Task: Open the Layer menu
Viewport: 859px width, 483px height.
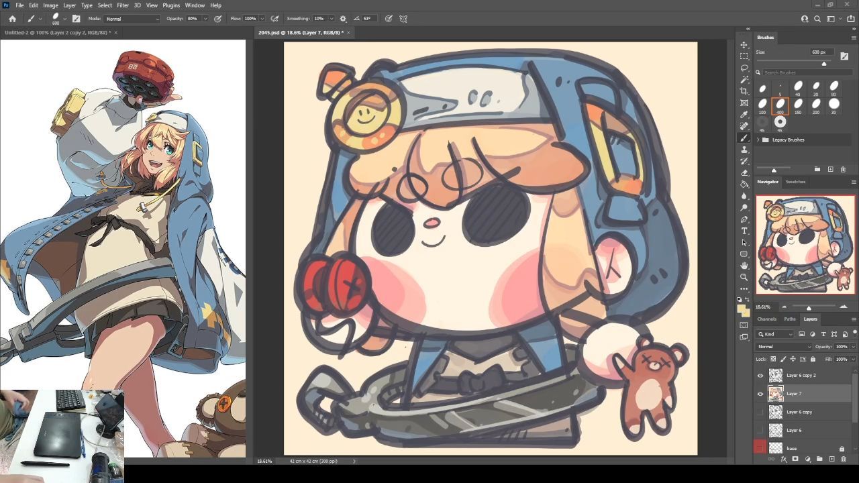Action: [70, 5]
